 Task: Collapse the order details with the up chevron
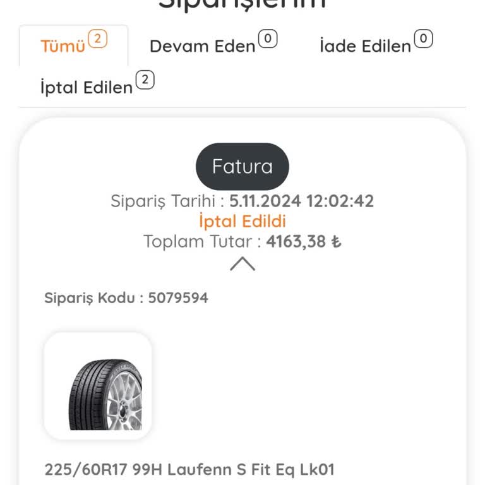tap(242, 263)
